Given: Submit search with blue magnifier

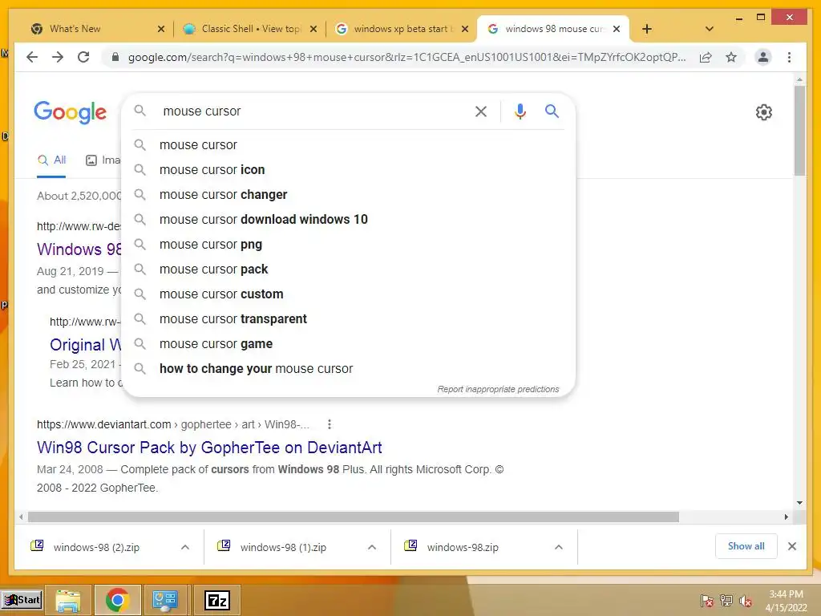Looking at the screenshot, I should [552, 111].
